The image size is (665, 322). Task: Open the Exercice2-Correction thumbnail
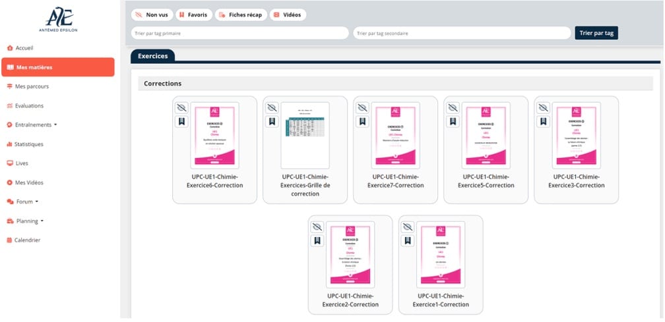coord(350,255)
